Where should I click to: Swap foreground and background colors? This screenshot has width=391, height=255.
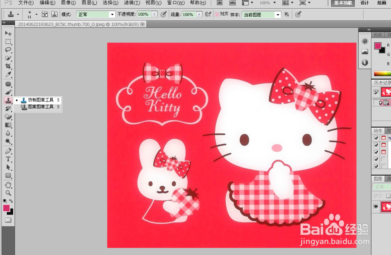pyautogui.click(x=11, y=201)
